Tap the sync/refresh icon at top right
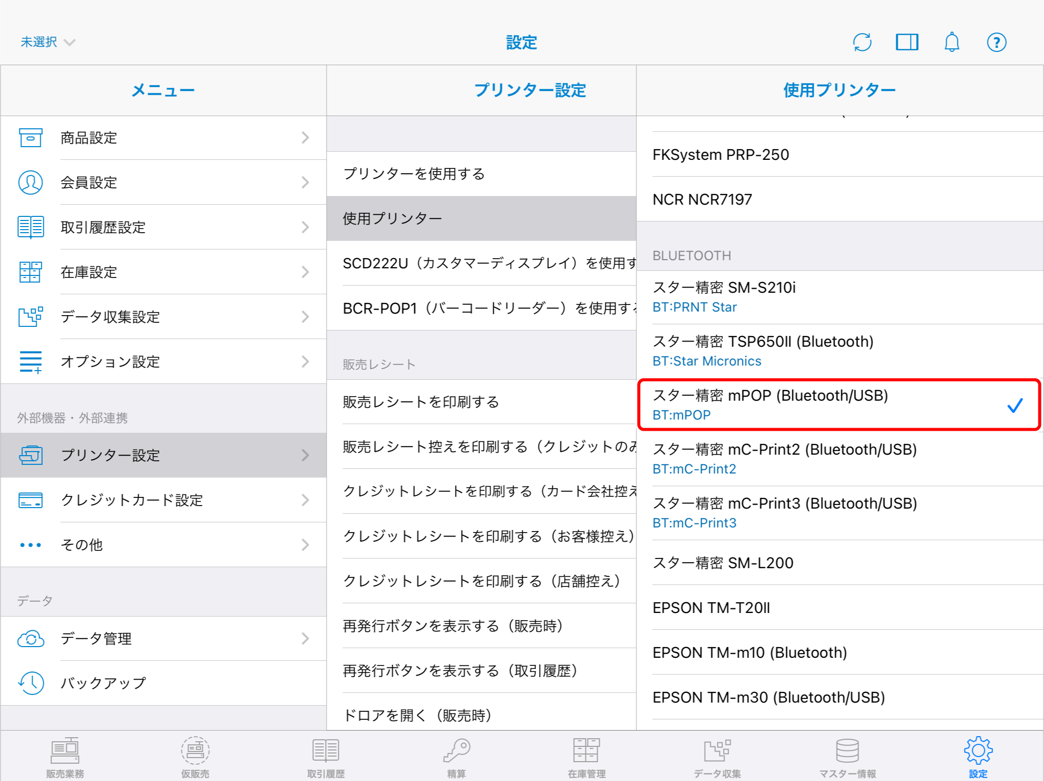 click(x=862, y=42)
